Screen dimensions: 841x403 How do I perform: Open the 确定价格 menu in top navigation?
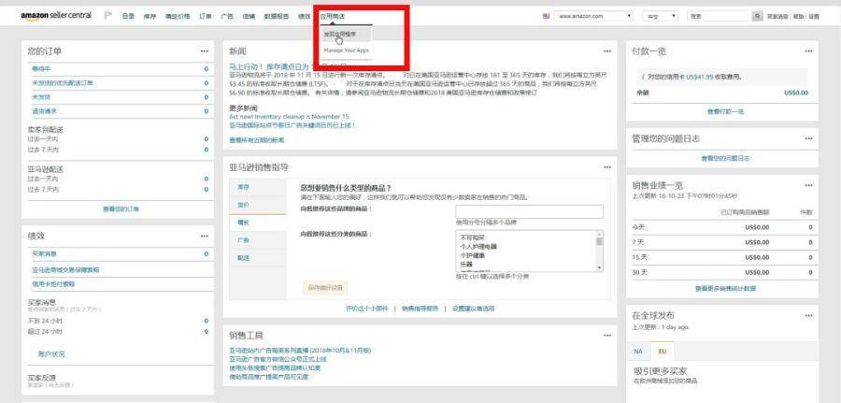178,16
